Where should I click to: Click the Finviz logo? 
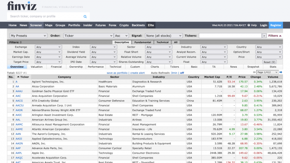coord(22,6)
